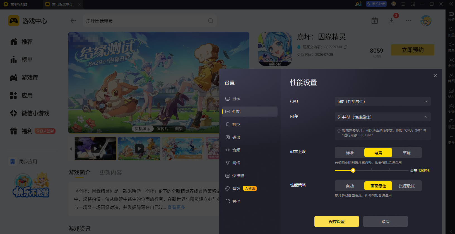This screenshot has height=234, width=455.
Task: Collapse the right sidebar with double chevron
Action: (451, 4)
